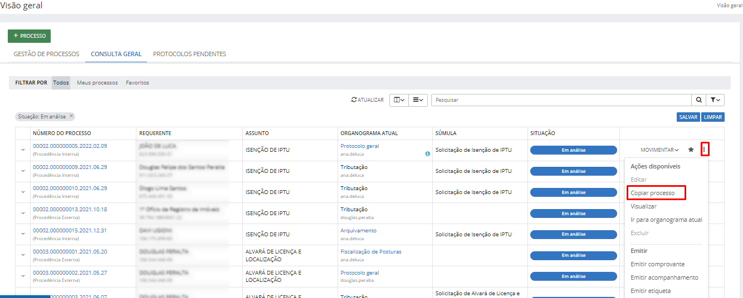Image resolution: width=743 pixels, height=298 pixels.
Task: Choose 'Copiar processo' from the actions menu
Action: (652, 193)
